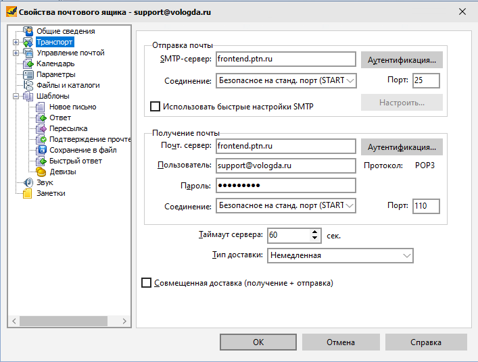
Task: Click the password (Пароль) input field
Action: pos(285,186)
